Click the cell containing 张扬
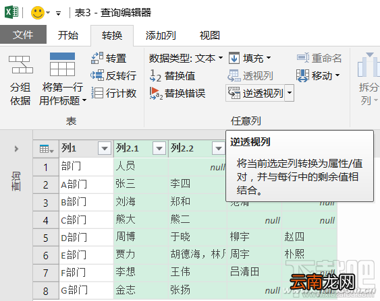380x301 pixels. [198, 291]
